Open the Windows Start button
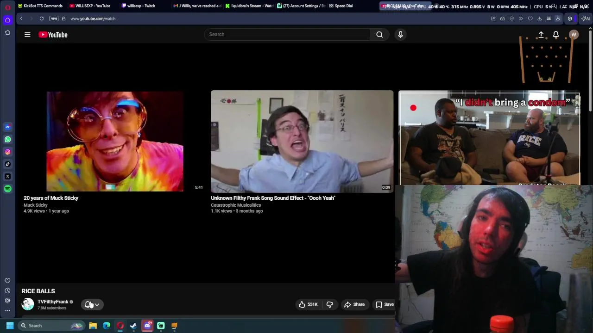Viewport: 593px width, 333px height. click(x=10, y=326)
